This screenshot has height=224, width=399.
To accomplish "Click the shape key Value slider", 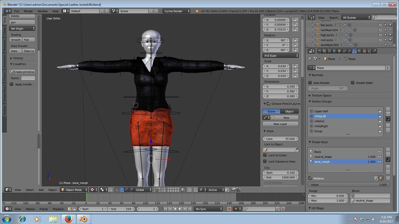I will 349,185.
